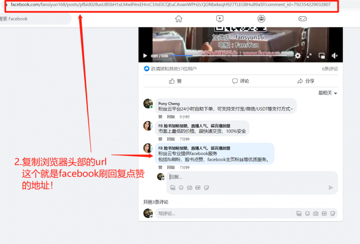
Task: Like the post with 赞 button
Action: click(x=175, y=81)
